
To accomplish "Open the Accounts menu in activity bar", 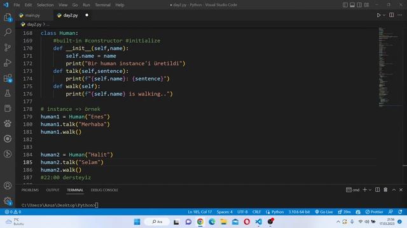I will [8, 186].
